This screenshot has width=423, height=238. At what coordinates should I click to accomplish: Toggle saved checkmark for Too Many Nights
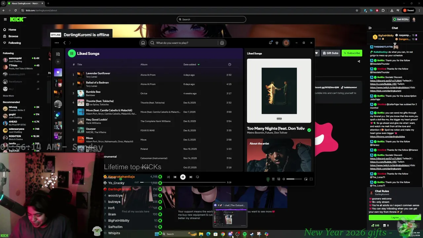pyautogui.click(x=309, y=130)
